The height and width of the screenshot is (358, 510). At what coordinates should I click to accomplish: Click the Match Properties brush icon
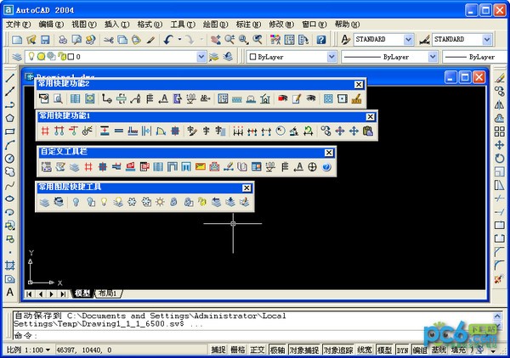coord(150,40)
